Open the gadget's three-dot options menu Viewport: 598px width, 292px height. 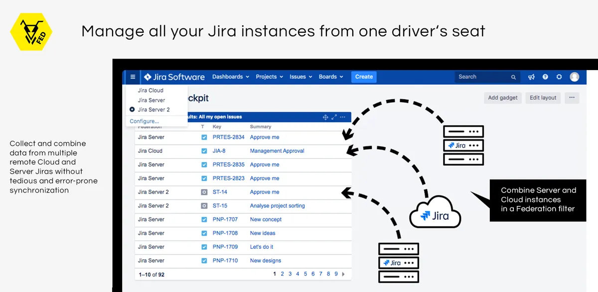[343, 117]
